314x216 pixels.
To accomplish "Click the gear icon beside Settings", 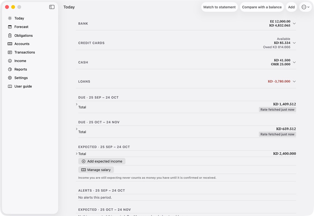I will 10,78.
